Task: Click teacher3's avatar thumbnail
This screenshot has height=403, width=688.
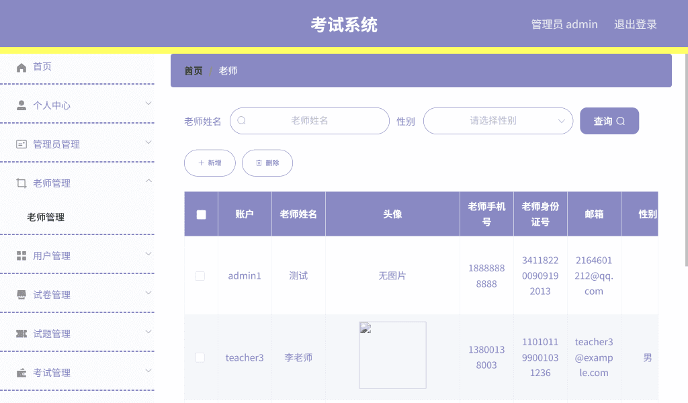Action: coord(392,355)
